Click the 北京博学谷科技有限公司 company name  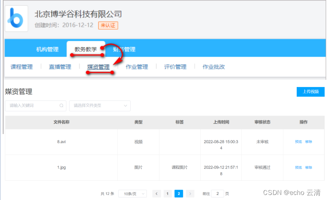(x=78, y=14)
